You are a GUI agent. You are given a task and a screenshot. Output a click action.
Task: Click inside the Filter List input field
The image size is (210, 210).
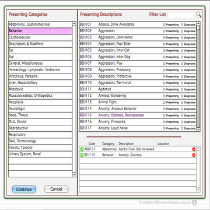[181, 15]
